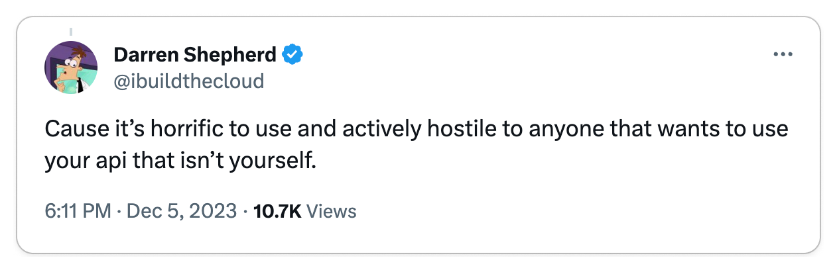Click the surname "Shepherd" next to the badge

233,55
